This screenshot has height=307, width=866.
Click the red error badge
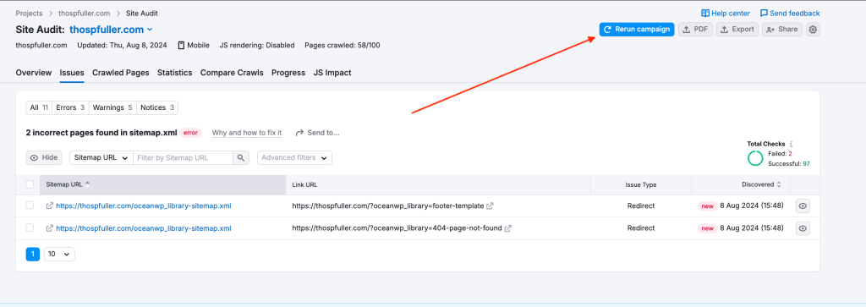point(190,133)
